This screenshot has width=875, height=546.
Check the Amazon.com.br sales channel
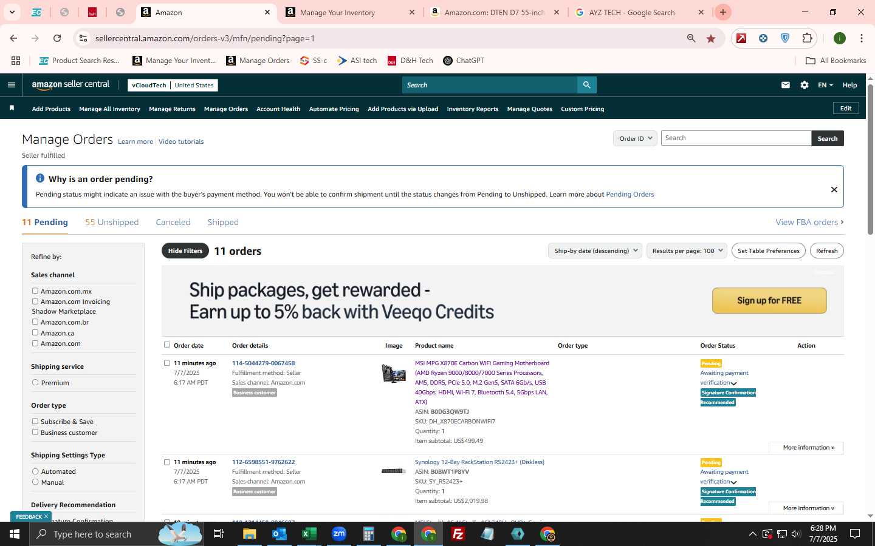[35, 322]
